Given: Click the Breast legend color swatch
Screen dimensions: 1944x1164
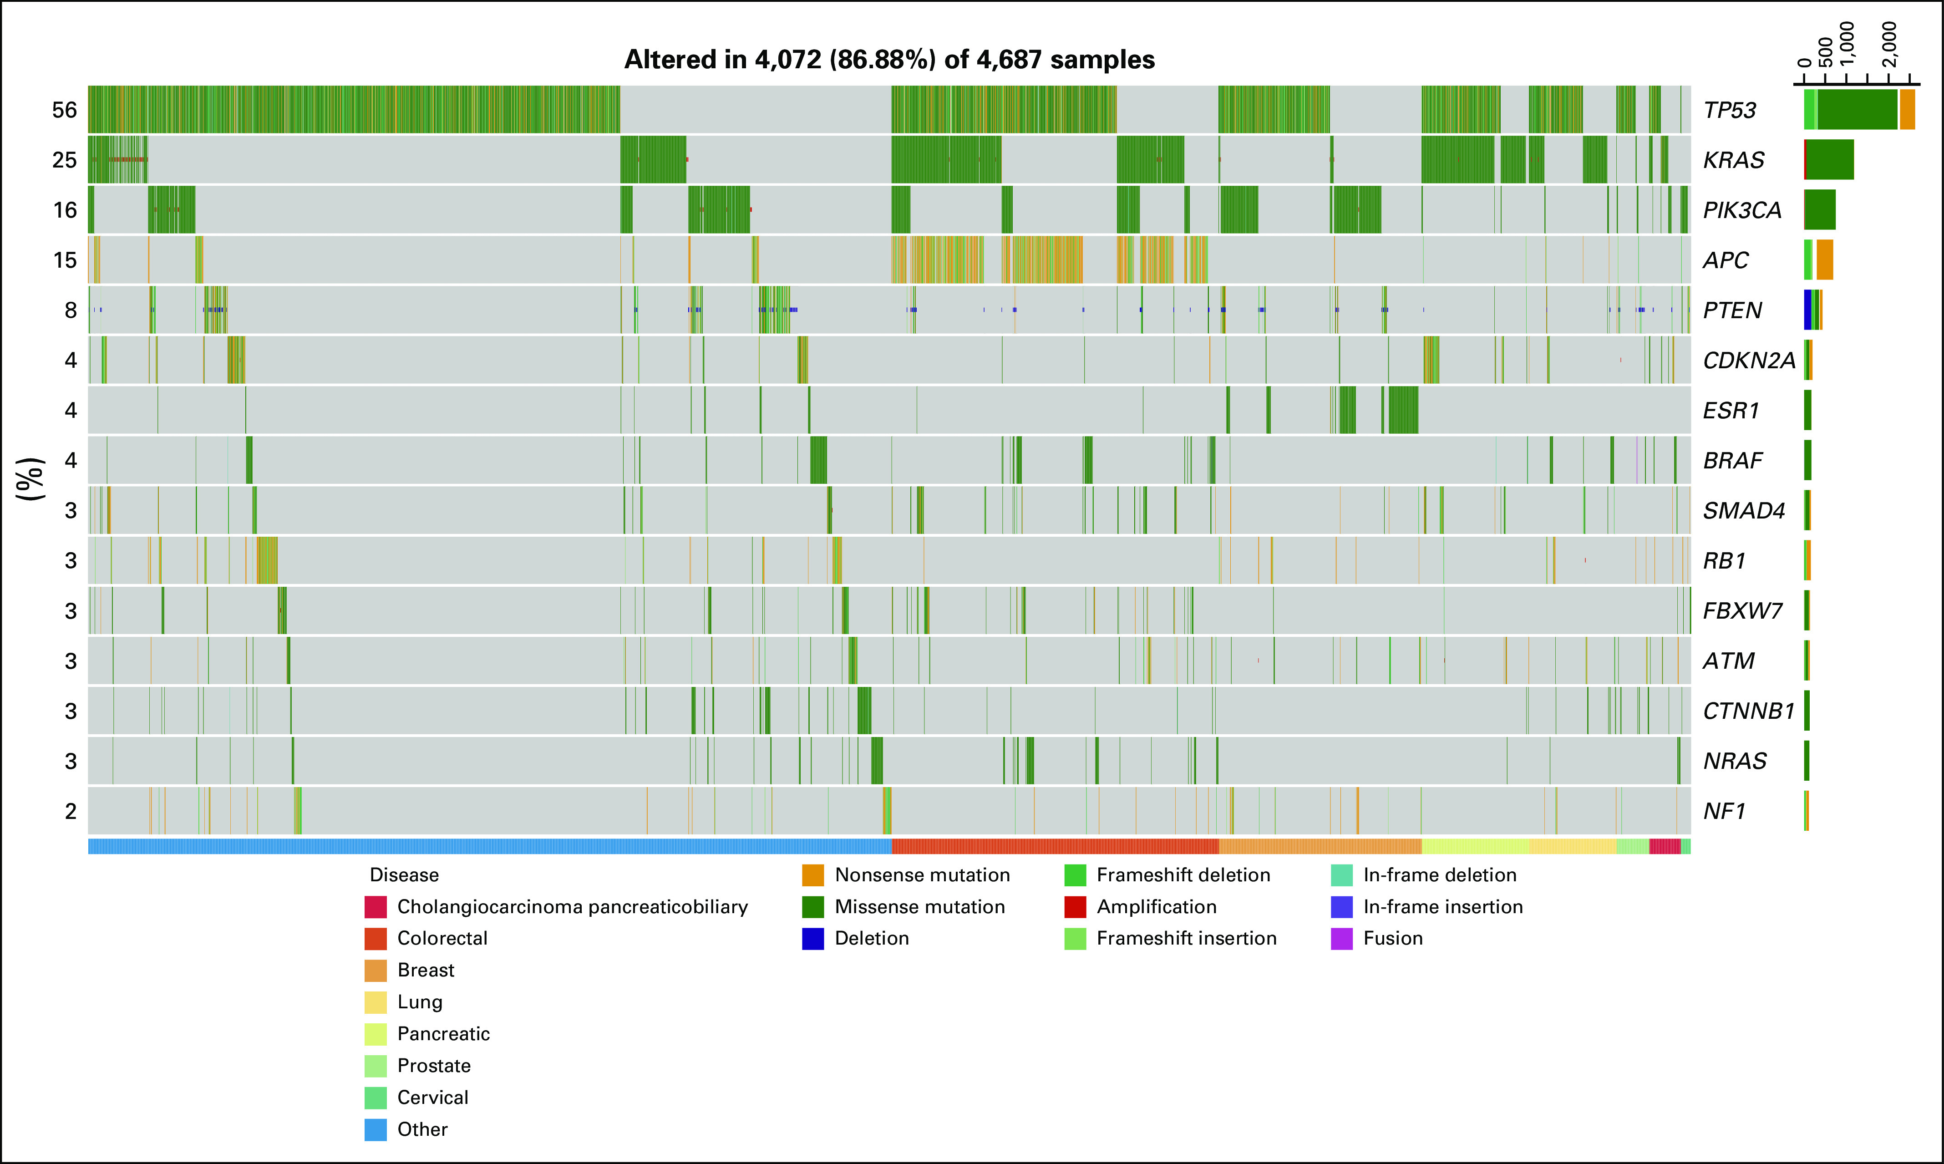Looking at the screenshot, I should point(376,970).
